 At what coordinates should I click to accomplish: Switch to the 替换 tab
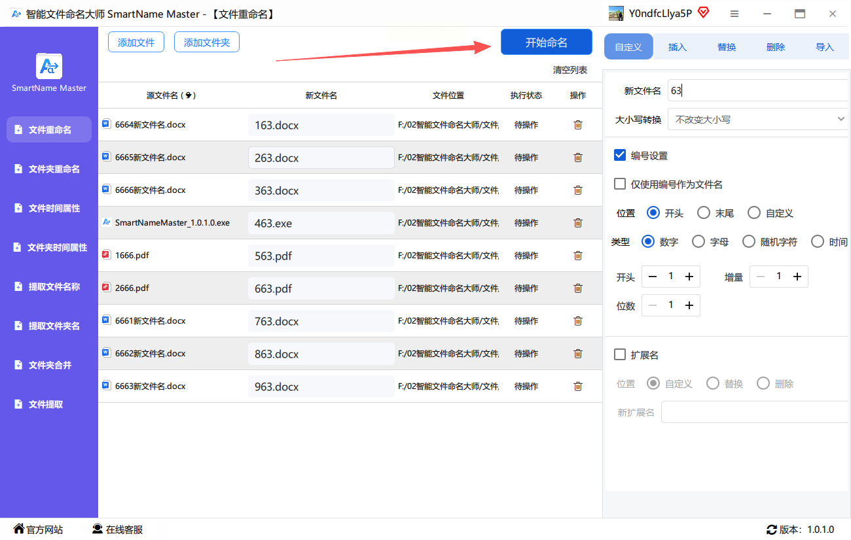coord(727,47)
